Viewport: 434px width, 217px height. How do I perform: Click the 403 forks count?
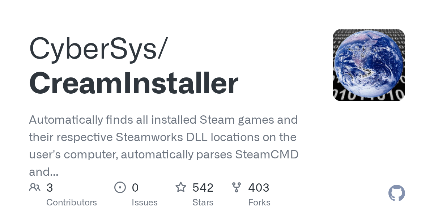[x=259, y=188]
